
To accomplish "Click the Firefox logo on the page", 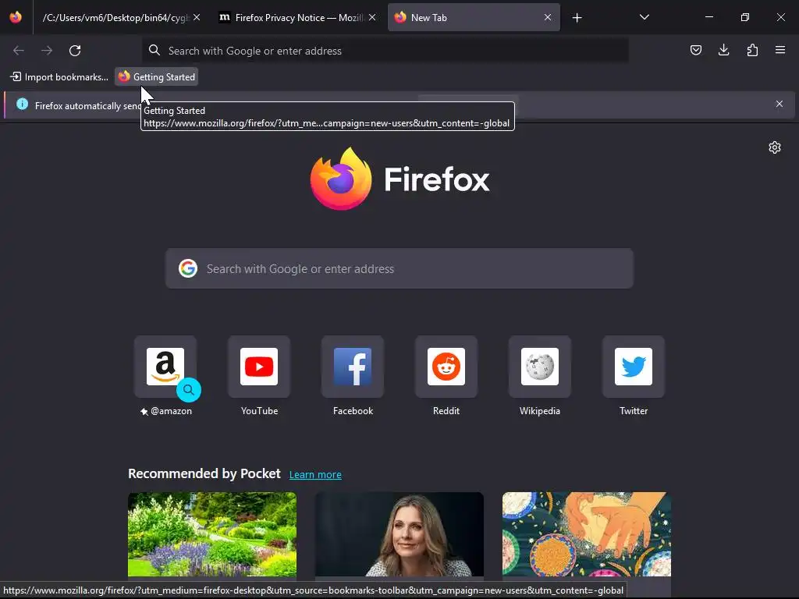I will pos(399,179).
